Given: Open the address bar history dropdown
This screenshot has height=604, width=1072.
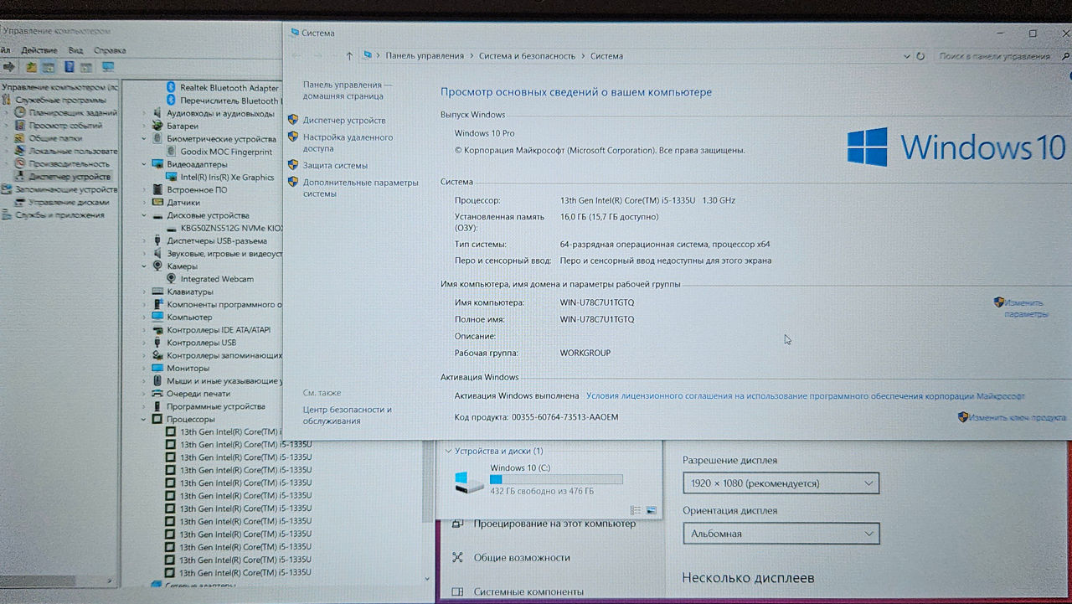Looking at the screenshot, I should pos(908,56).
